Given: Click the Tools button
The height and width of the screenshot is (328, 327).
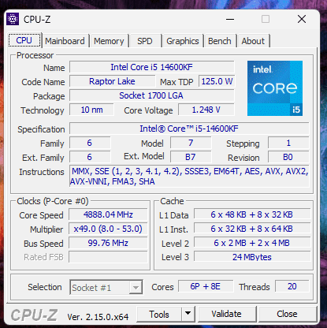Looking at the screenshot, I should [x=159, y=314].
